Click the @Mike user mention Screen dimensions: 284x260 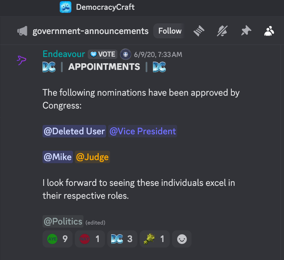[x=58, y=157]
